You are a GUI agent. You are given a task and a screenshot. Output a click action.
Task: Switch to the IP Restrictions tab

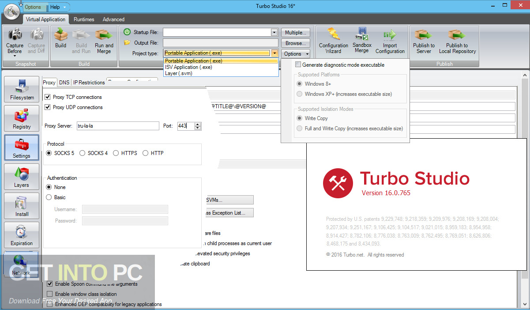pos(89,83)
